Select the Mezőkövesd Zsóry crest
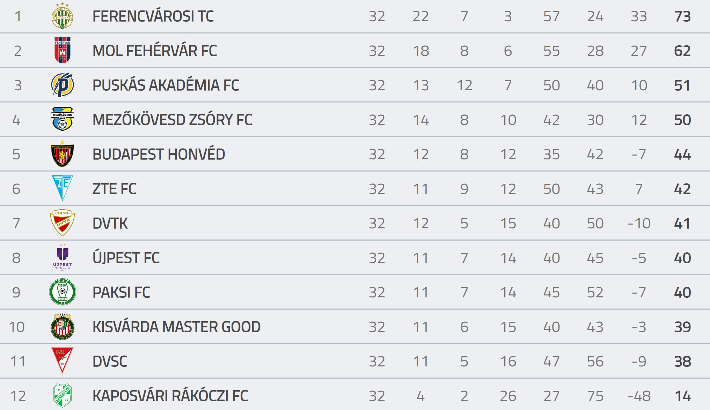 coord(63,119)
